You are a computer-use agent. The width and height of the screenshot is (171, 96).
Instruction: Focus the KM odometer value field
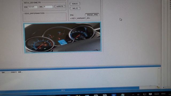pos(33,7)
